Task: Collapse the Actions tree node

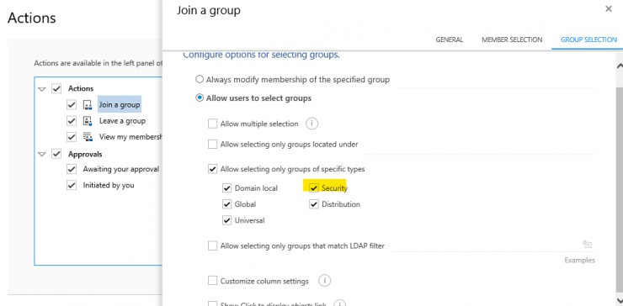Action: [x=42, y=89]
